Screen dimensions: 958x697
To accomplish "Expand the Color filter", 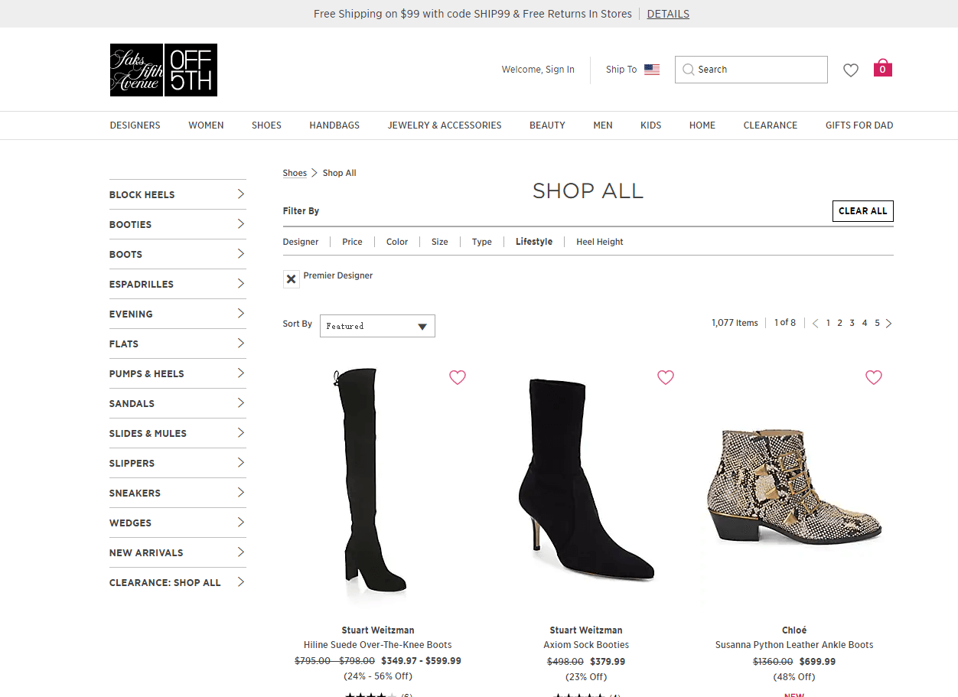I will (x=397, y=242).
